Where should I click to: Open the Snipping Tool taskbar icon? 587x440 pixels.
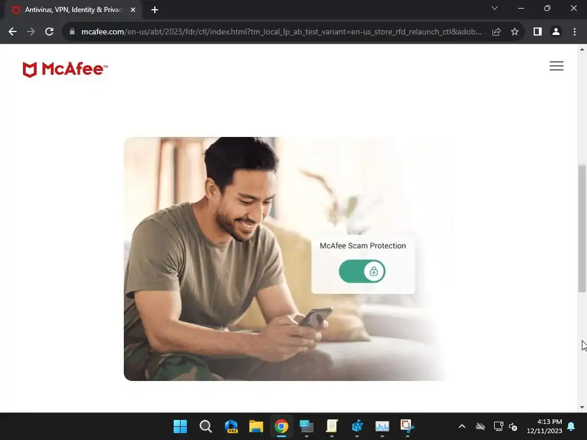pos(408,426)
